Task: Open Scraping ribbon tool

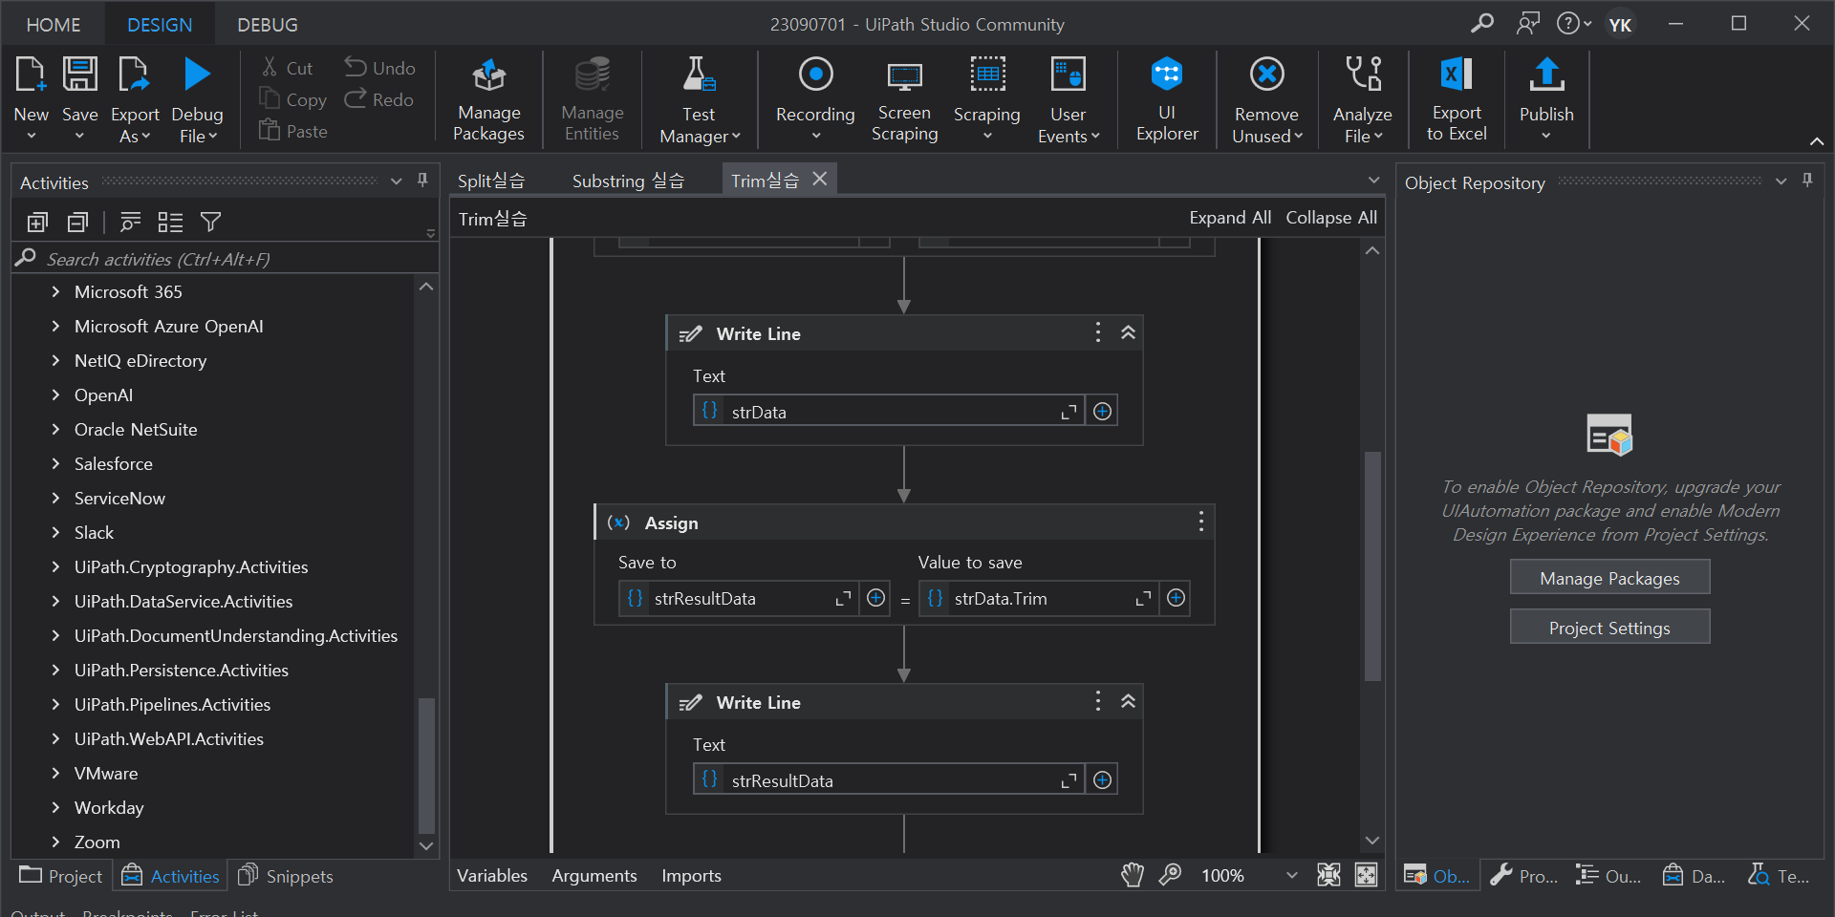Action: (987, 100)
